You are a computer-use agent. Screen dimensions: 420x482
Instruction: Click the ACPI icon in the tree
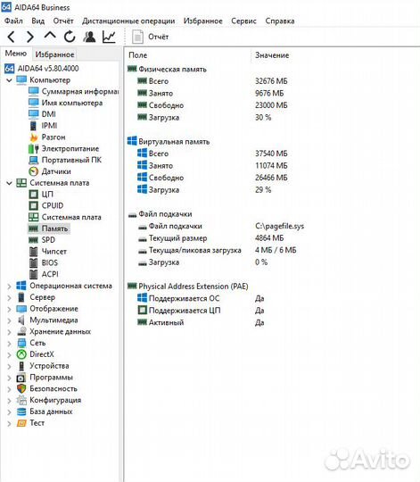pyautogui.click(x=33, y=274)
